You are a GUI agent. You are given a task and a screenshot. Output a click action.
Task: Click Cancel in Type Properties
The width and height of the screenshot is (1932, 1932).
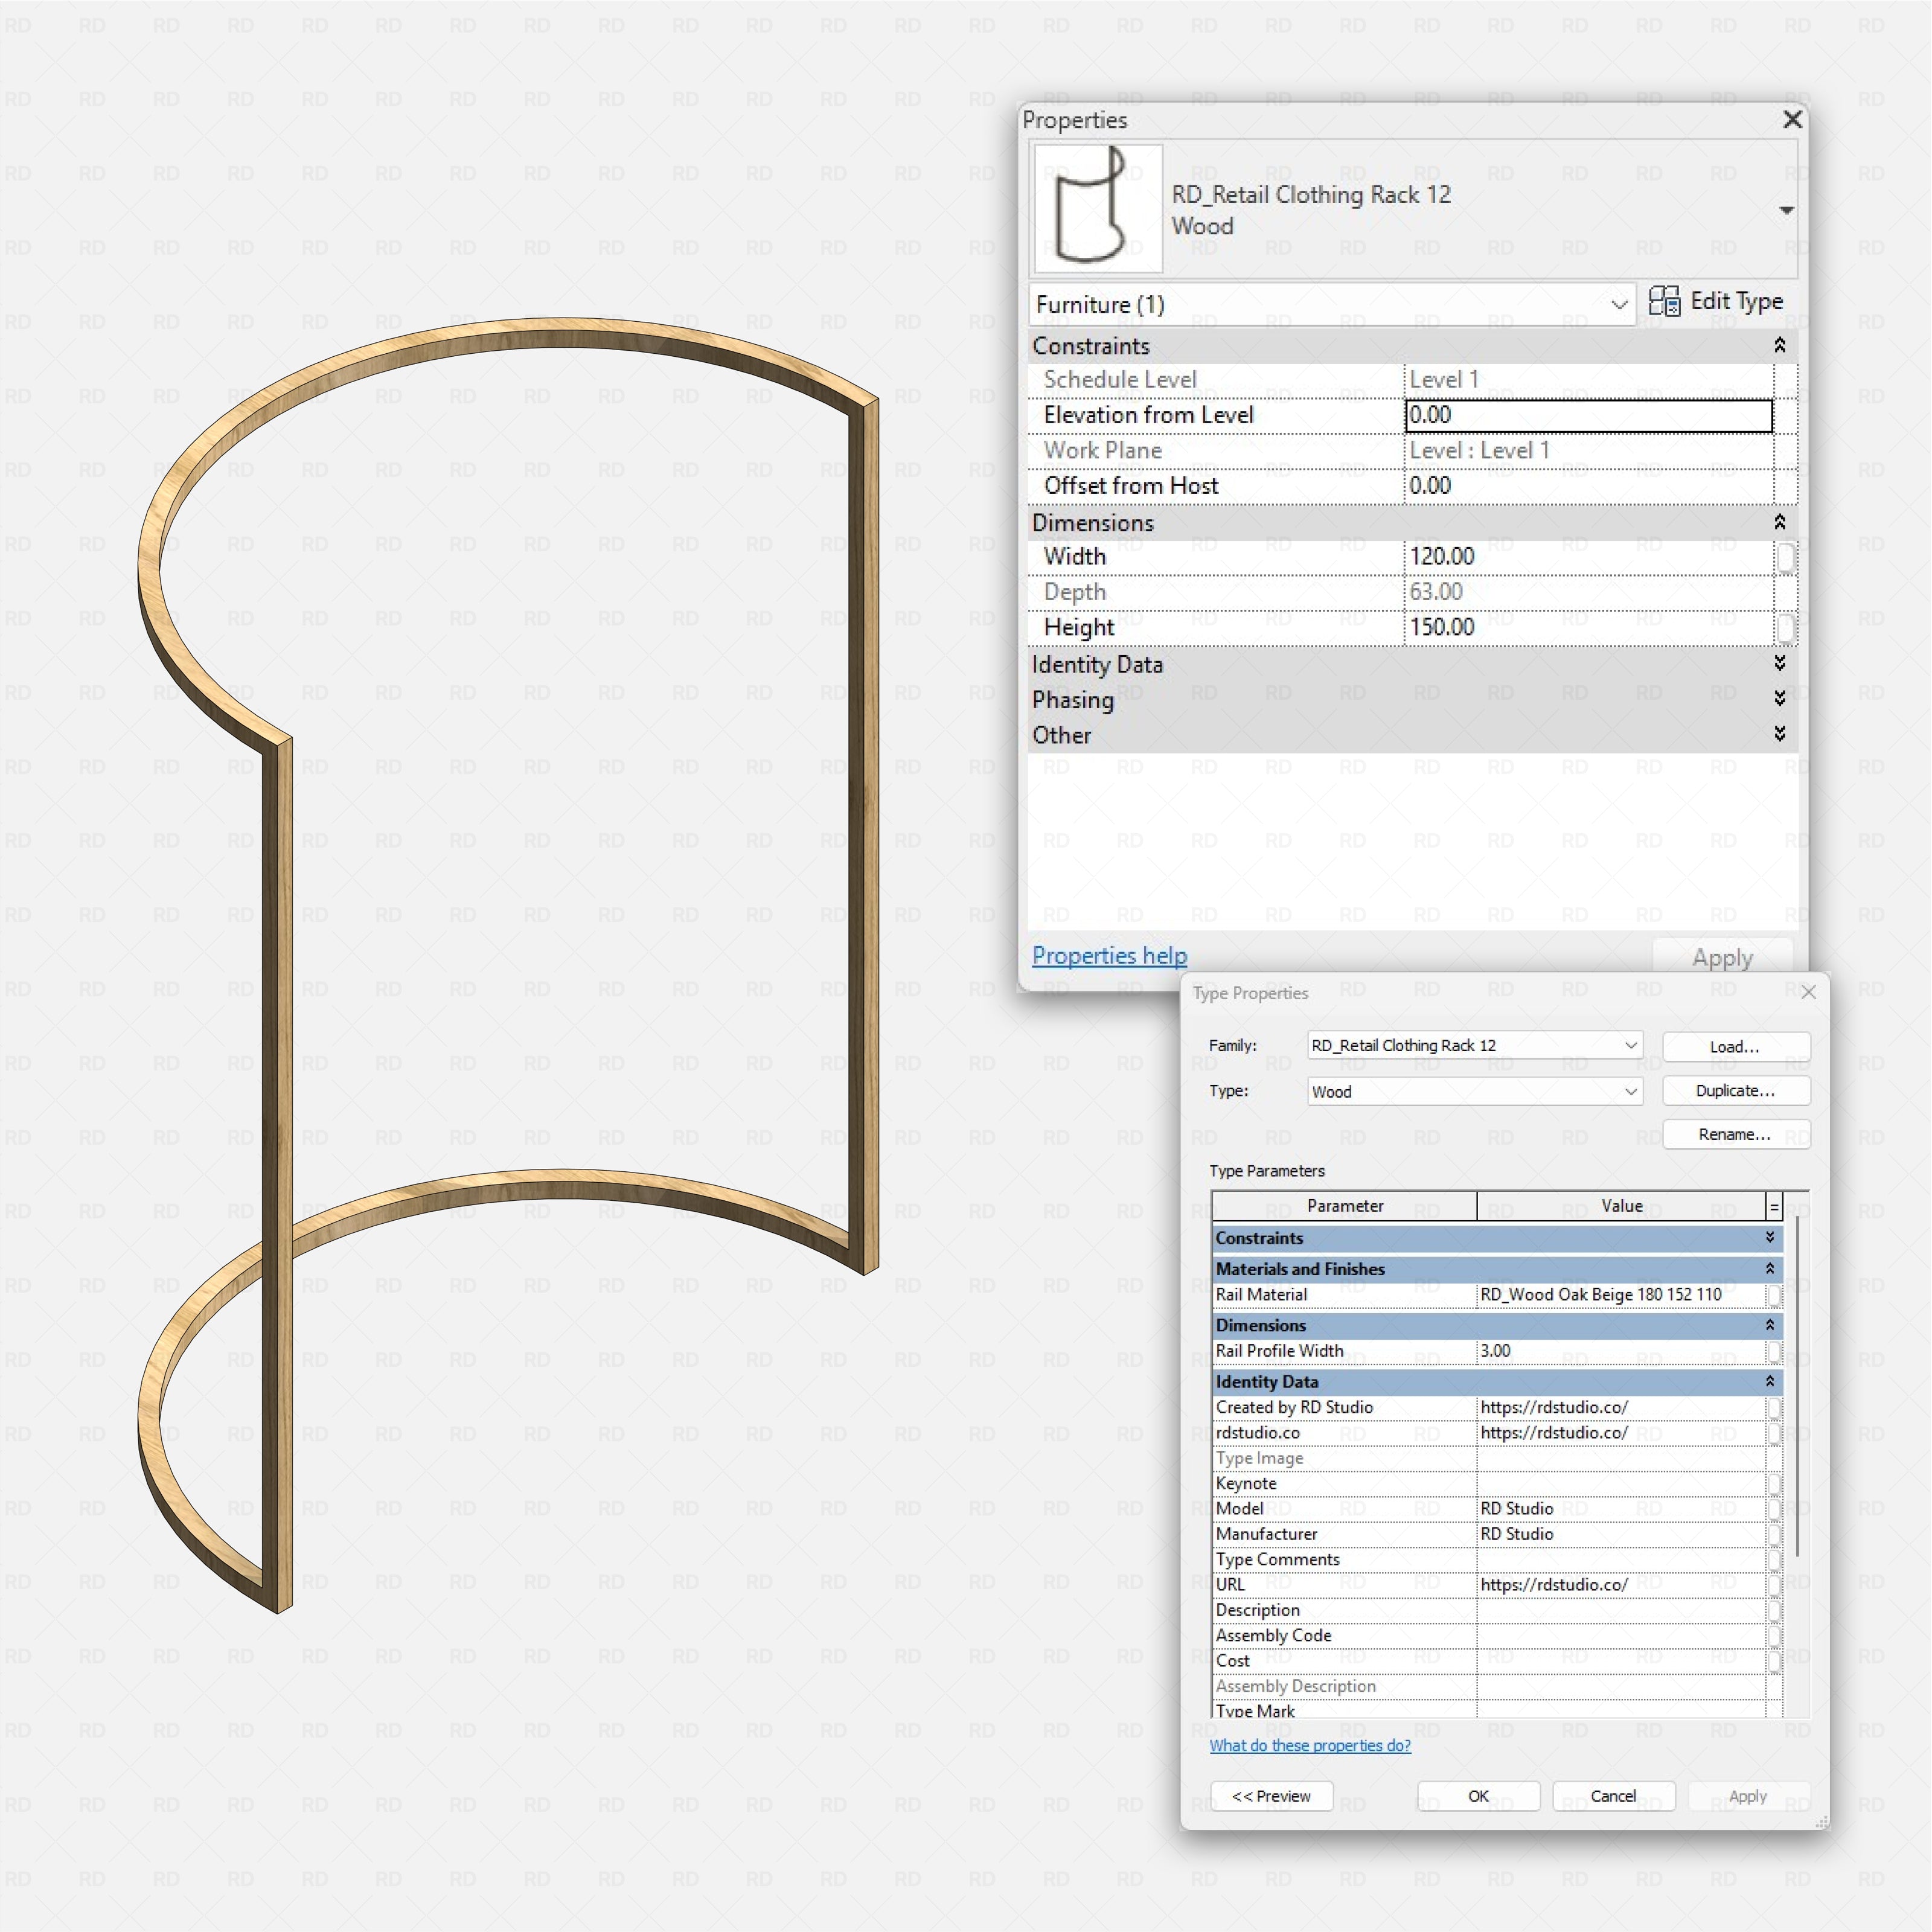tap(1613, 1797)
